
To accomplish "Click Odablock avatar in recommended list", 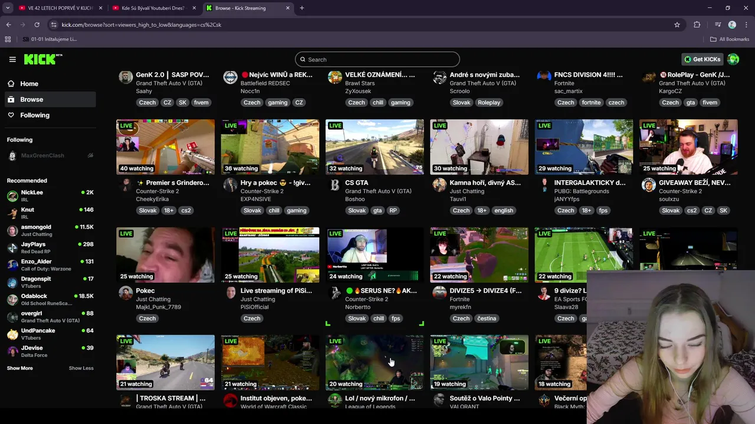I will (x=12, y=299).
